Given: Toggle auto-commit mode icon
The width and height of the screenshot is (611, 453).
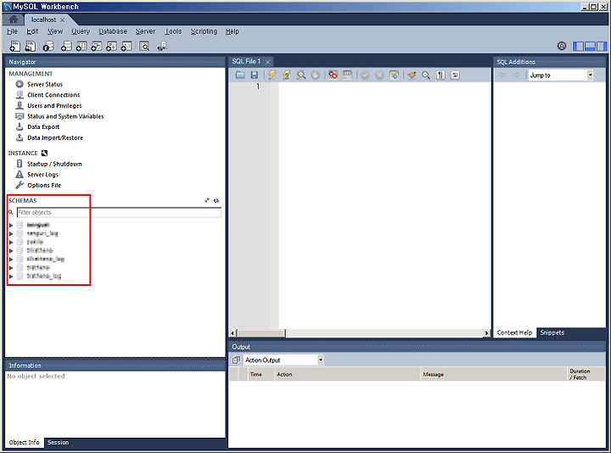Looking at the screenshot, I should pyautogui.click(x=394, y=75).
